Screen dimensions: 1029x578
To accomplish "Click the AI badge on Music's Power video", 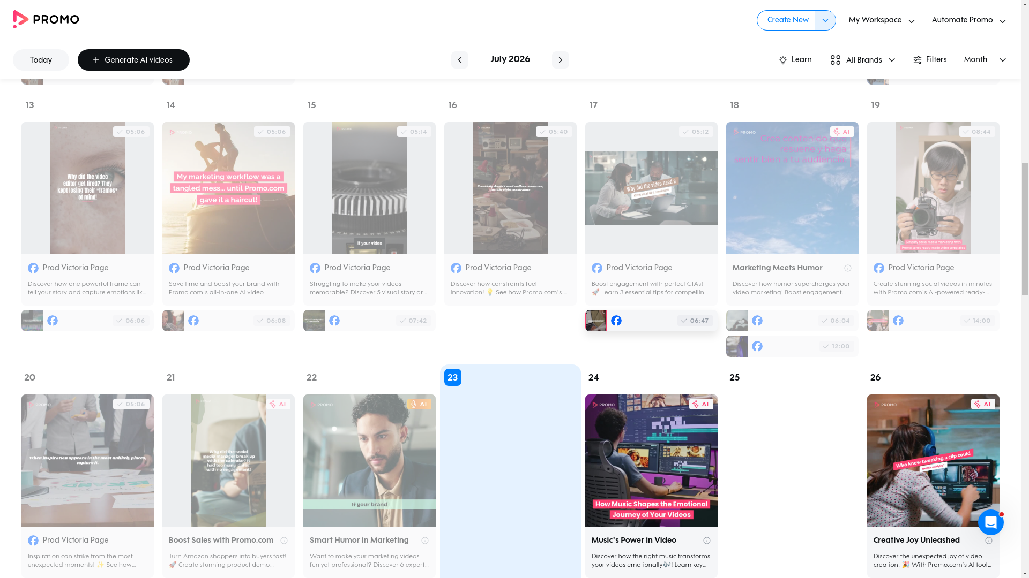I will tap(701, 404).
